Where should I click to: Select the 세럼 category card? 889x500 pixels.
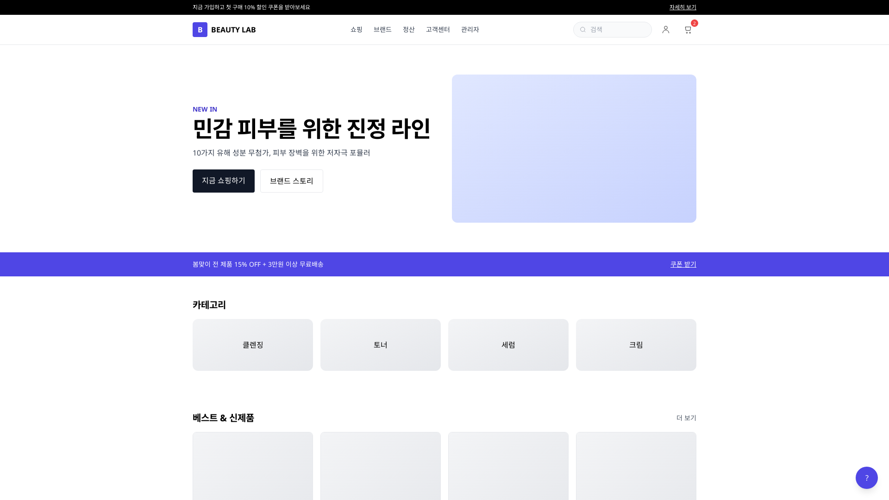508,344
